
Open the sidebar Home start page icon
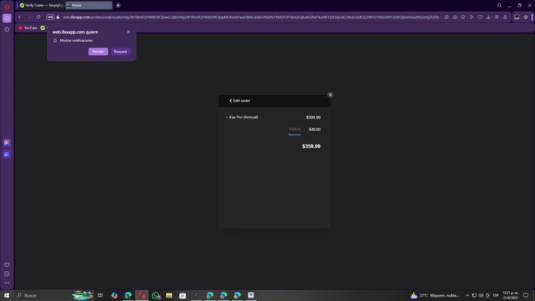point(7,18)
